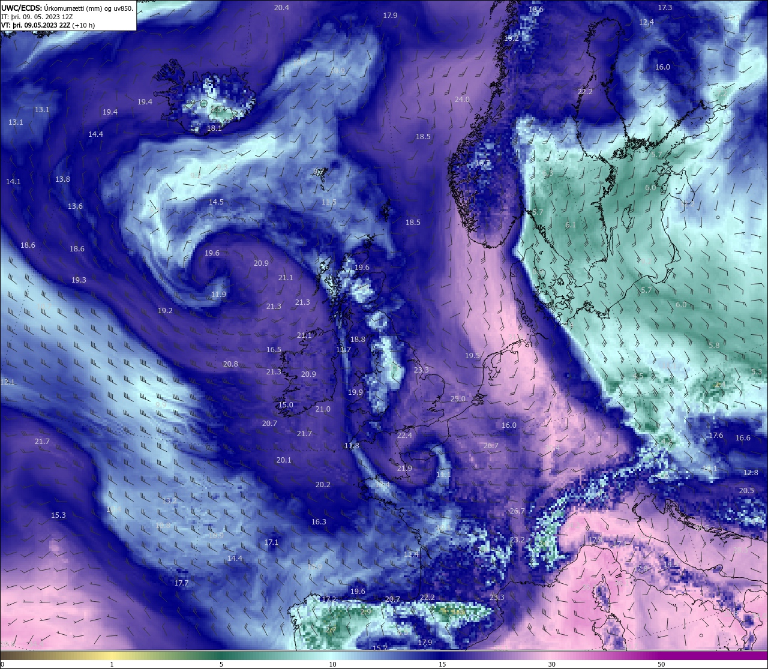
Task: Click the 21.9 value over northern France
Action: click(404, 469)
